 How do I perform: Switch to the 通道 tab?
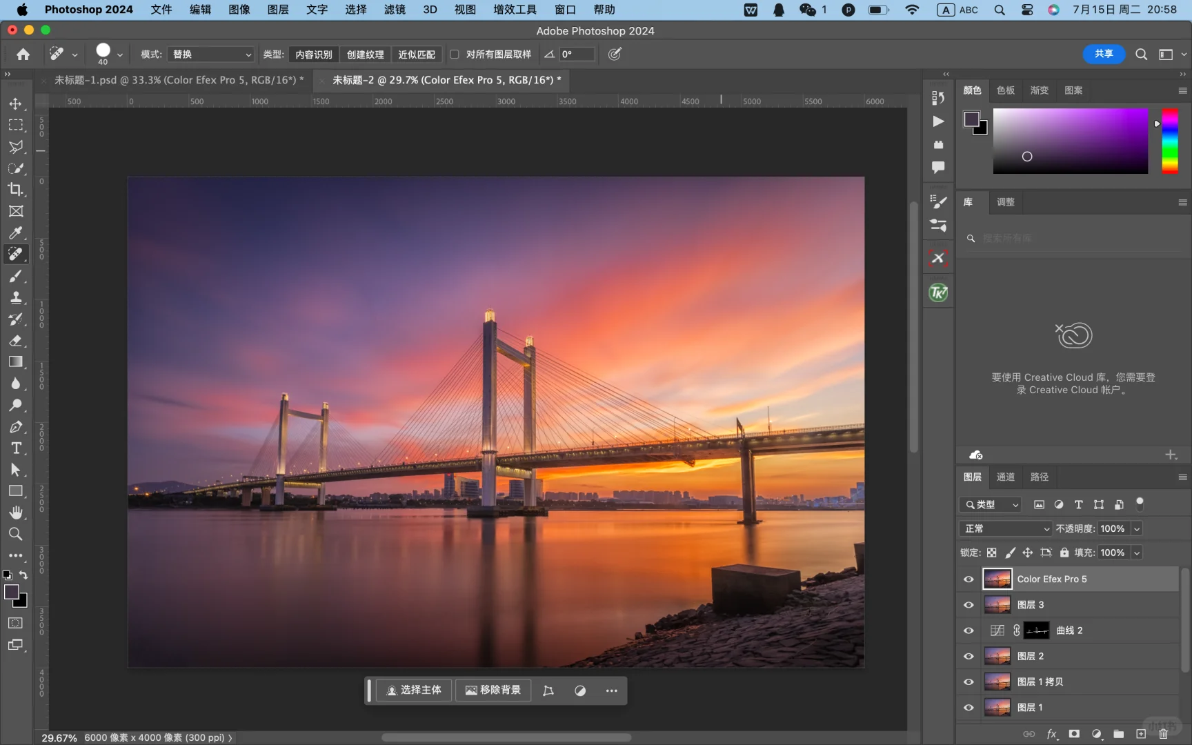pyautogui.click(x=1006, y=477)
